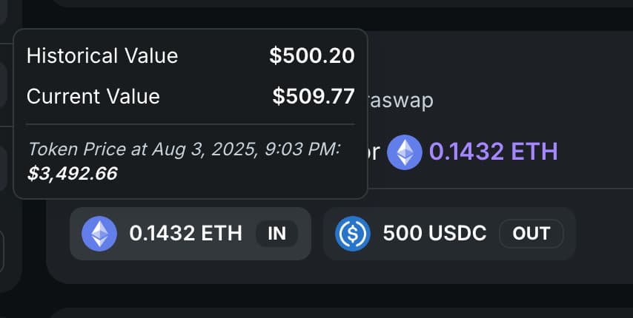Click the Historical Value label in tooltip
The image size is (633, 318).
pos(102,55)
